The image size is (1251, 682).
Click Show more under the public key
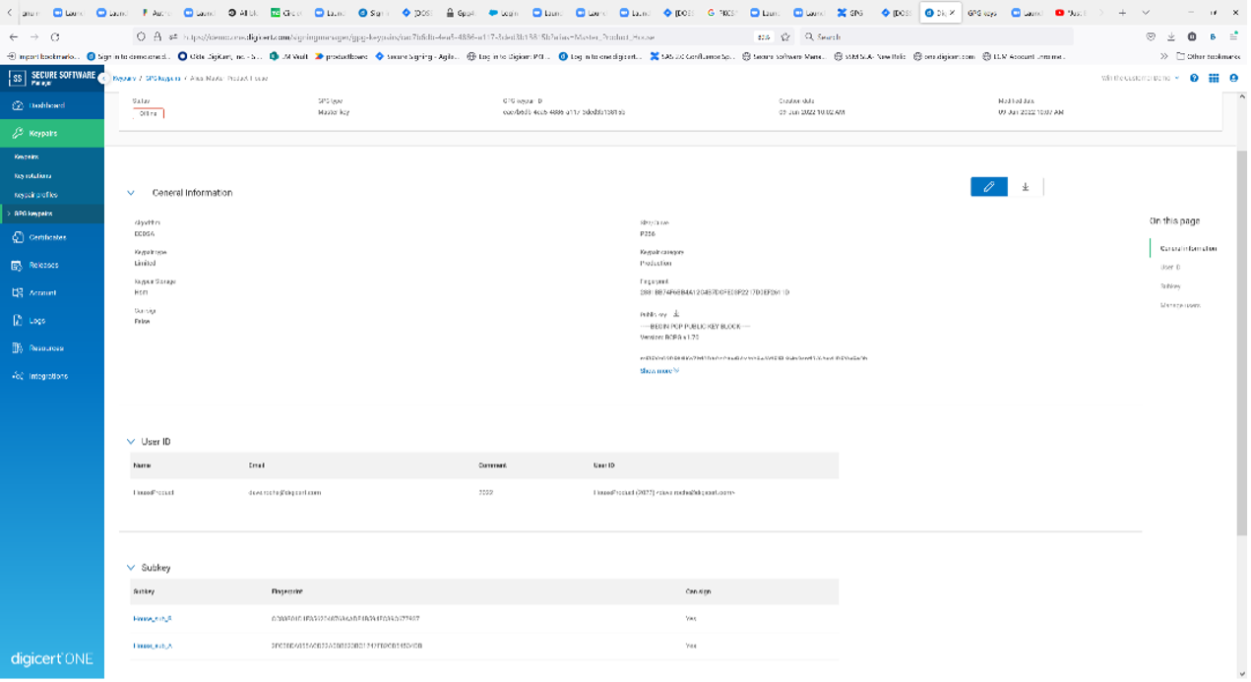(x=658, y=371)
